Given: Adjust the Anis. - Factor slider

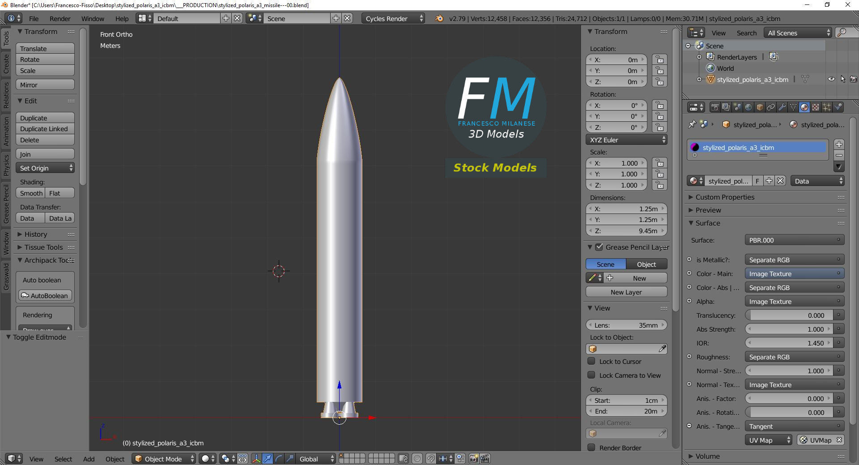Looking at the screenshot, I should pos(789,398).
